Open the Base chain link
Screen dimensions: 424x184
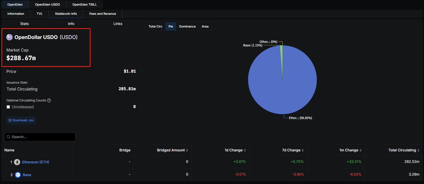pos(27,175)
